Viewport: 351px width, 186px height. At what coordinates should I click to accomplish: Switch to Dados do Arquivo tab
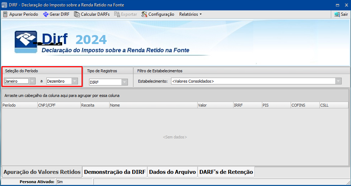point(172,172)
